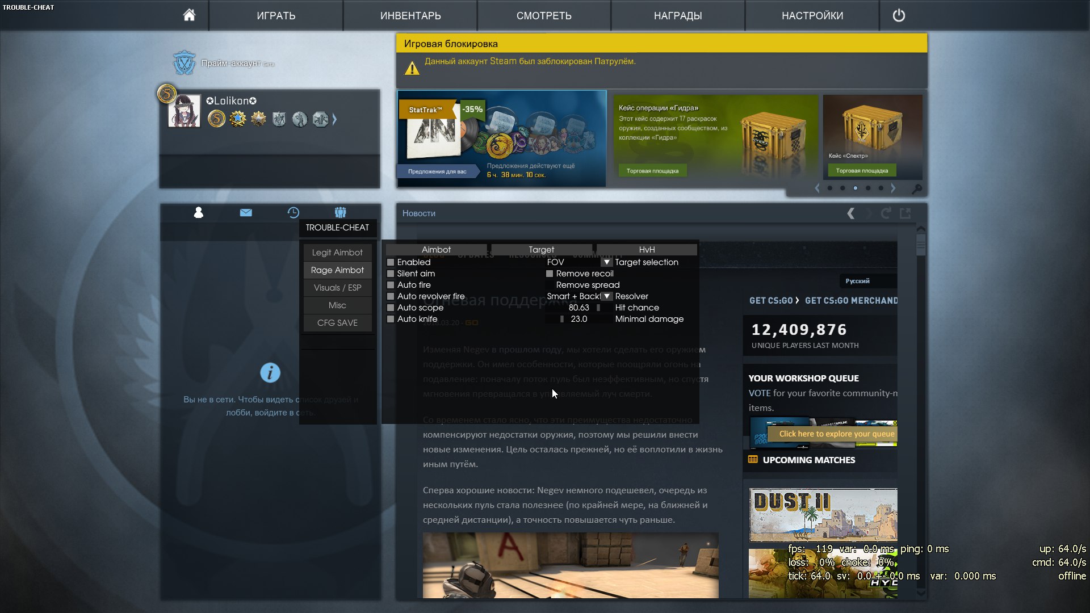1090x613 pixels.
Task: Select the first gold coin medal
Action: click(216, 119)
